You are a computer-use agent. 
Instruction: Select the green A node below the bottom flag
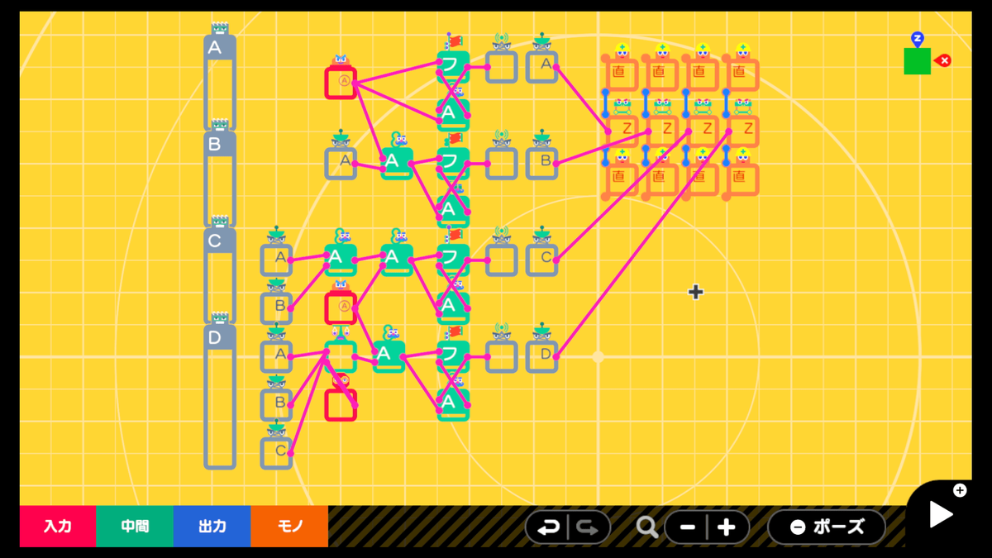(x=453, y=404)
